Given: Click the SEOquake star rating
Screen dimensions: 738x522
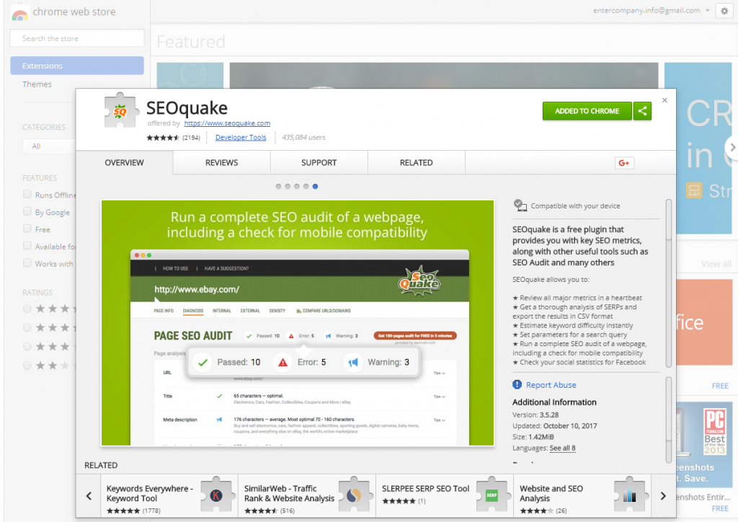Looking at the screenshot, I should (163, 138).
